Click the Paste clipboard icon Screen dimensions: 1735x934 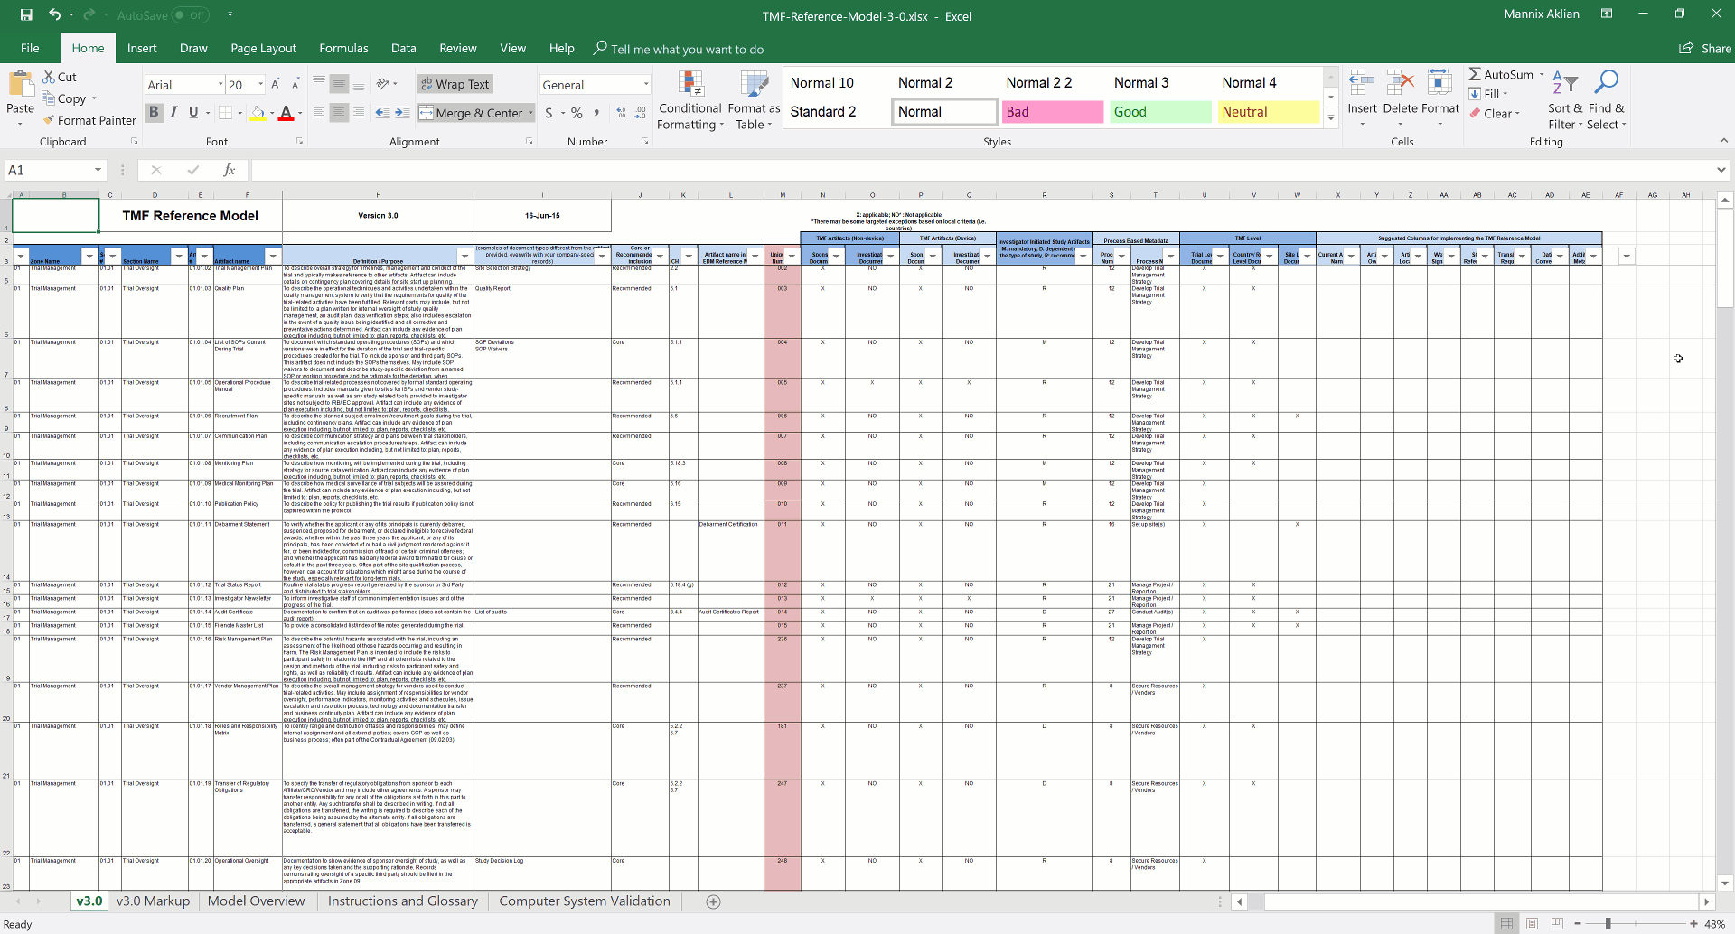[21, 85]
